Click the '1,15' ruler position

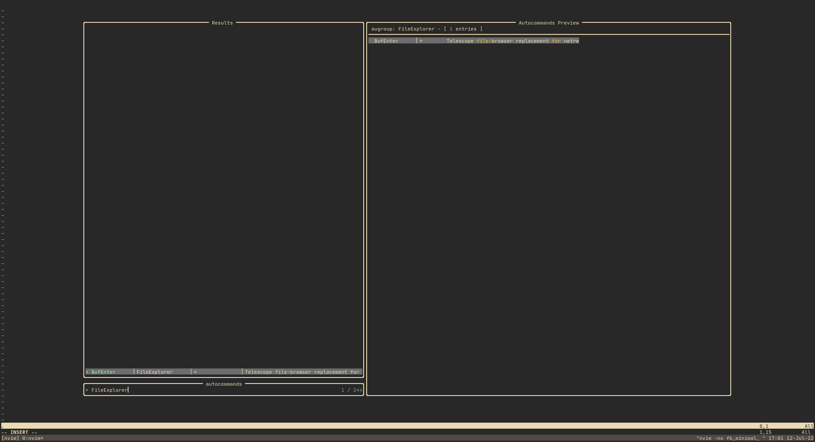pos(765,432)
